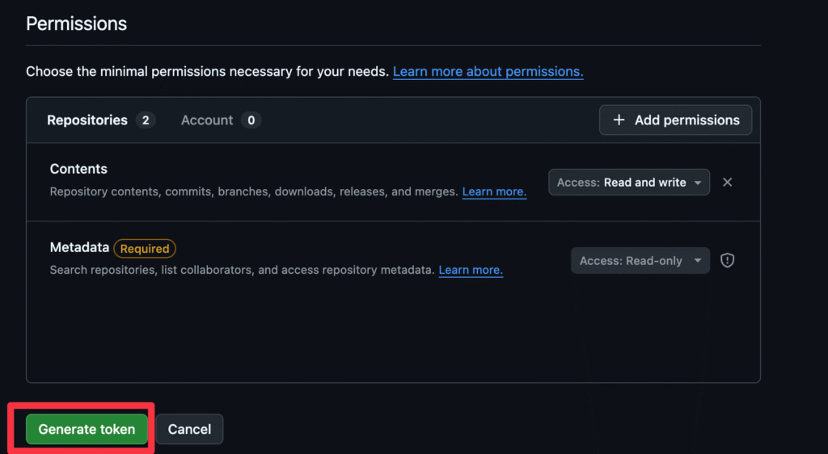
Task: Switch to the Repositories permissions tab
Action: tap(101, 120)
